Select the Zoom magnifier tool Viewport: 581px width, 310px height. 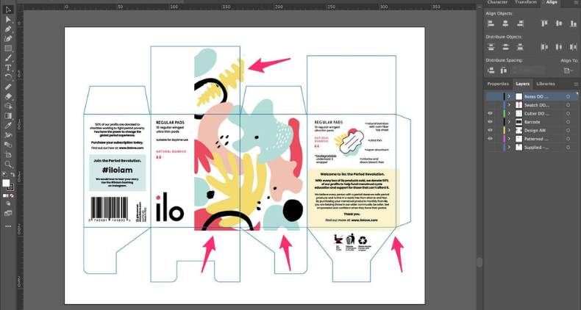pos(8,165)
